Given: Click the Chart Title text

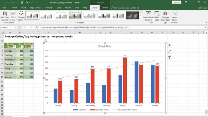Looking at the screenshot, I should pos(105,46).
